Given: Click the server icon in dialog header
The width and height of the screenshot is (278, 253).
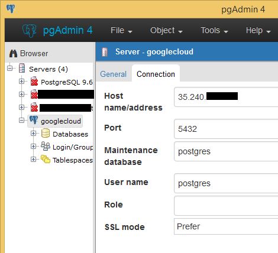Looking at the screenshot, I should tap(105, 52).
